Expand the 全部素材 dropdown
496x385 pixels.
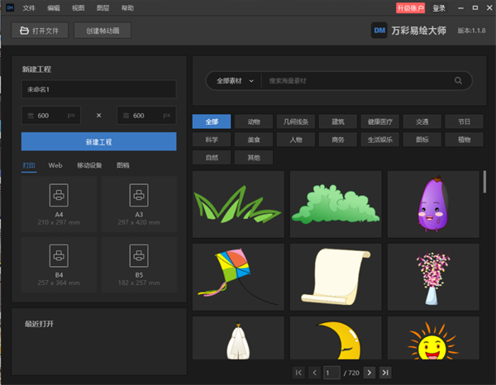pyautogui.click(x=235, y=81)
